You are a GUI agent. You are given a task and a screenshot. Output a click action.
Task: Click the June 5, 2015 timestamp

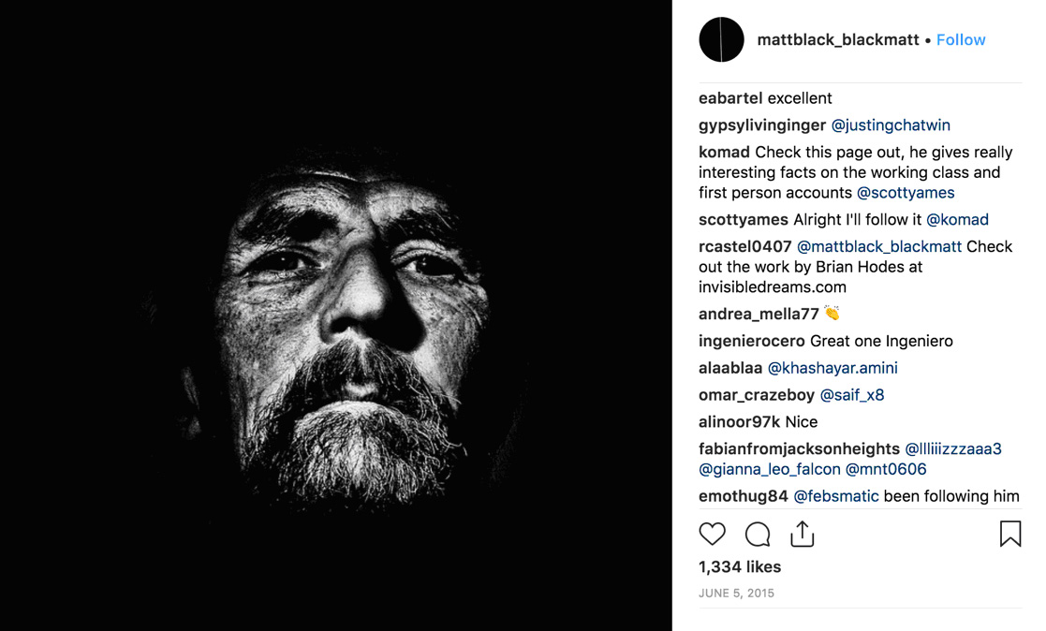[x=737, y=593]
